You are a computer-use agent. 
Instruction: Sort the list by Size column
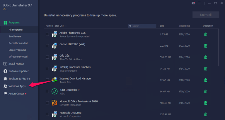pyautogui.click(x=162, y=26)
